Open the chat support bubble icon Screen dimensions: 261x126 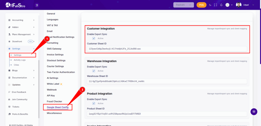254,112
